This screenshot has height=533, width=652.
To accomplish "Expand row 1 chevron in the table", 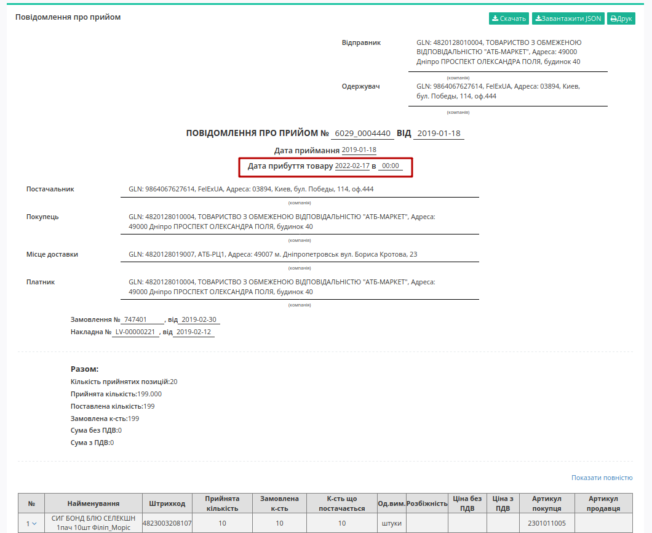I will point(34,523).
